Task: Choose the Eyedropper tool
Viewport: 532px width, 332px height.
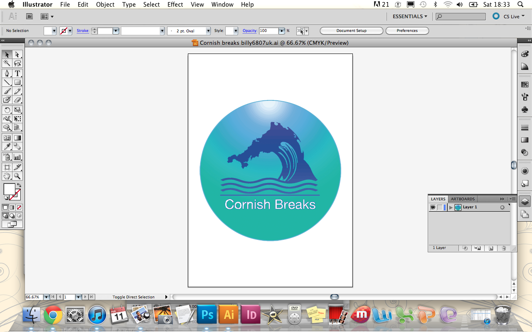Action: click(7, 146)
